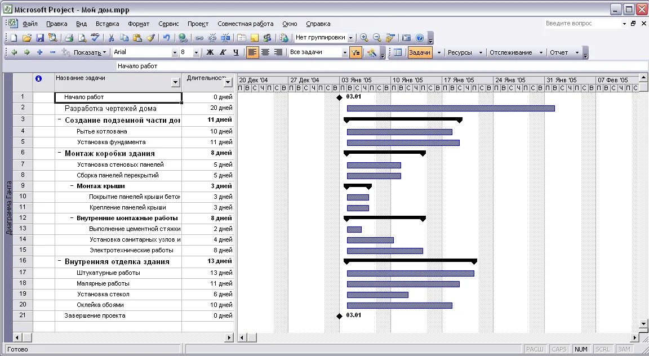Toggle Underline (Ч) formatting
The height and width of the screenshot is (356, 649).
coord(236,52)
